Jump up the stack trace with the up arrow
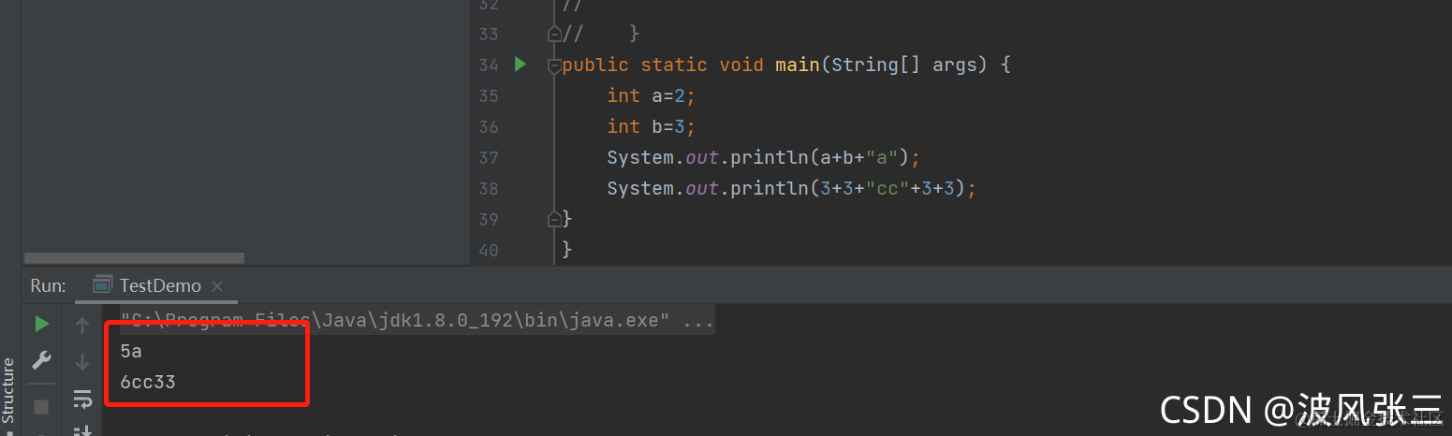 tap(82, 326)
